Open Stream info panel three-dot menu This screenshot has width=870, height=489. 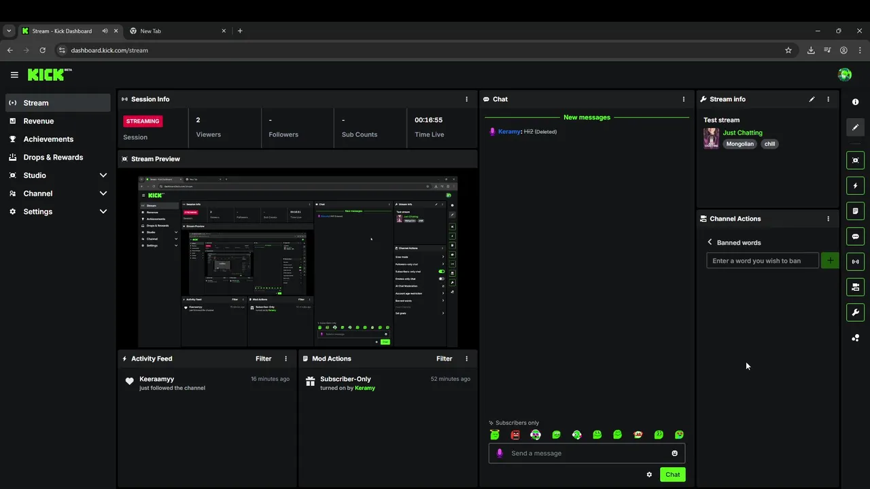828,99
